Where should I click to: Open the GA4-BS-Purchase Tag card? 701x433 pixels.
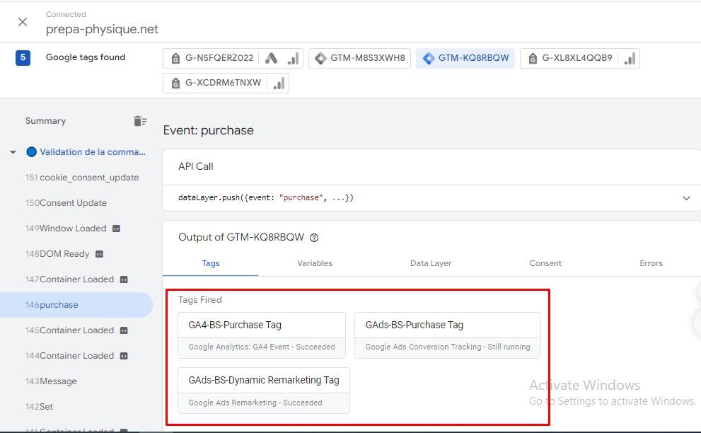click(262, 335)
